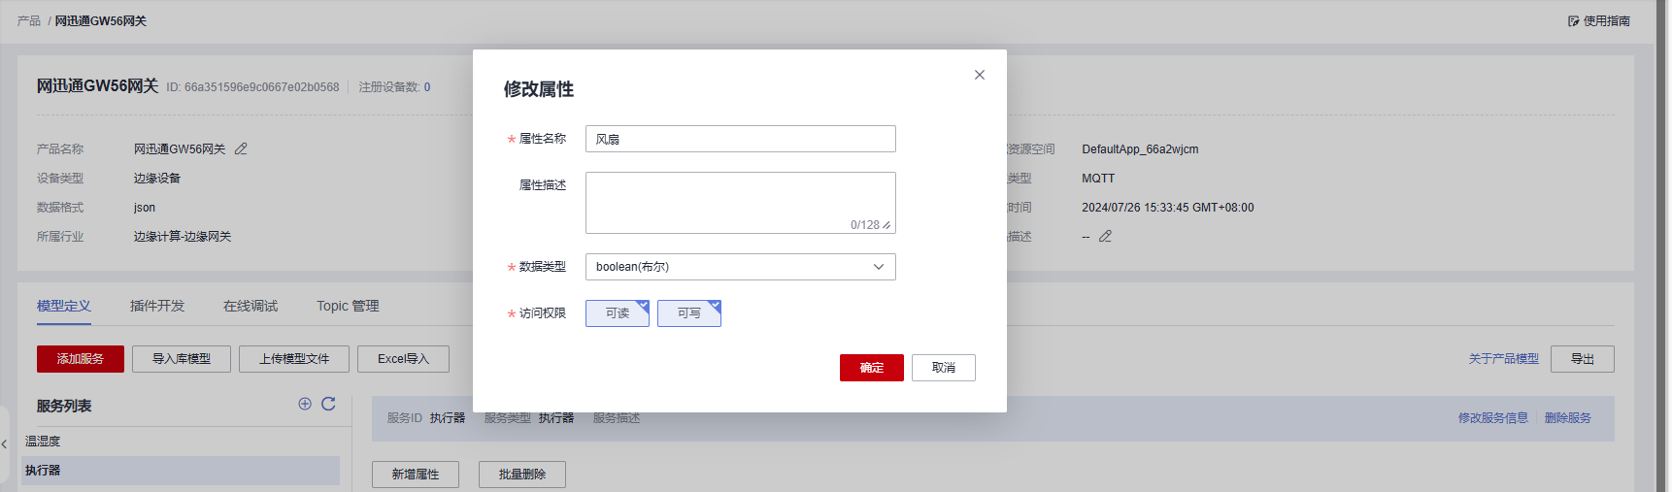Switch to the Topic 管理 tab
This screenshot has width=1672, height=492.
[348, 306]
